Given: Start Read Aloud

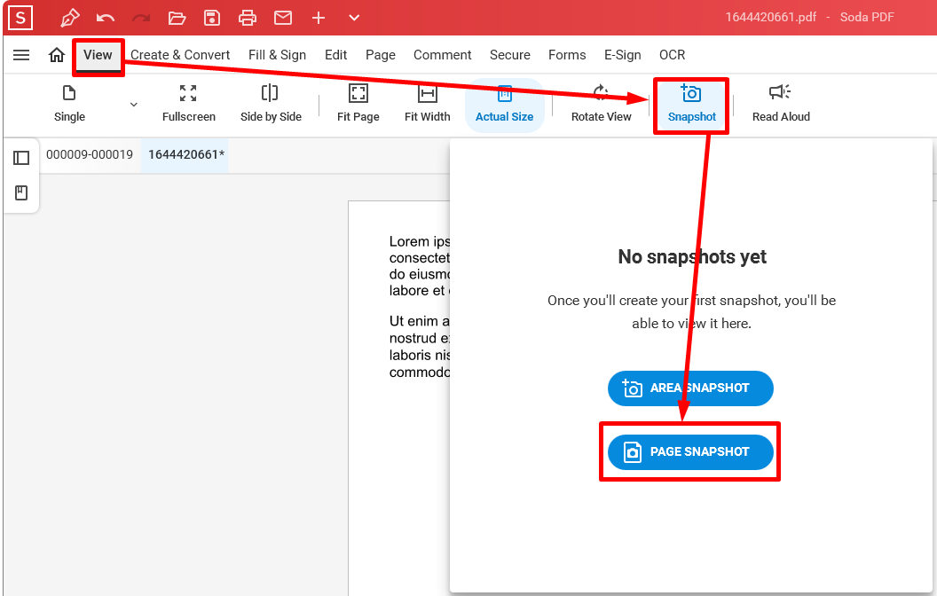Looking at the screenshot, I should [x=781, y=104].
